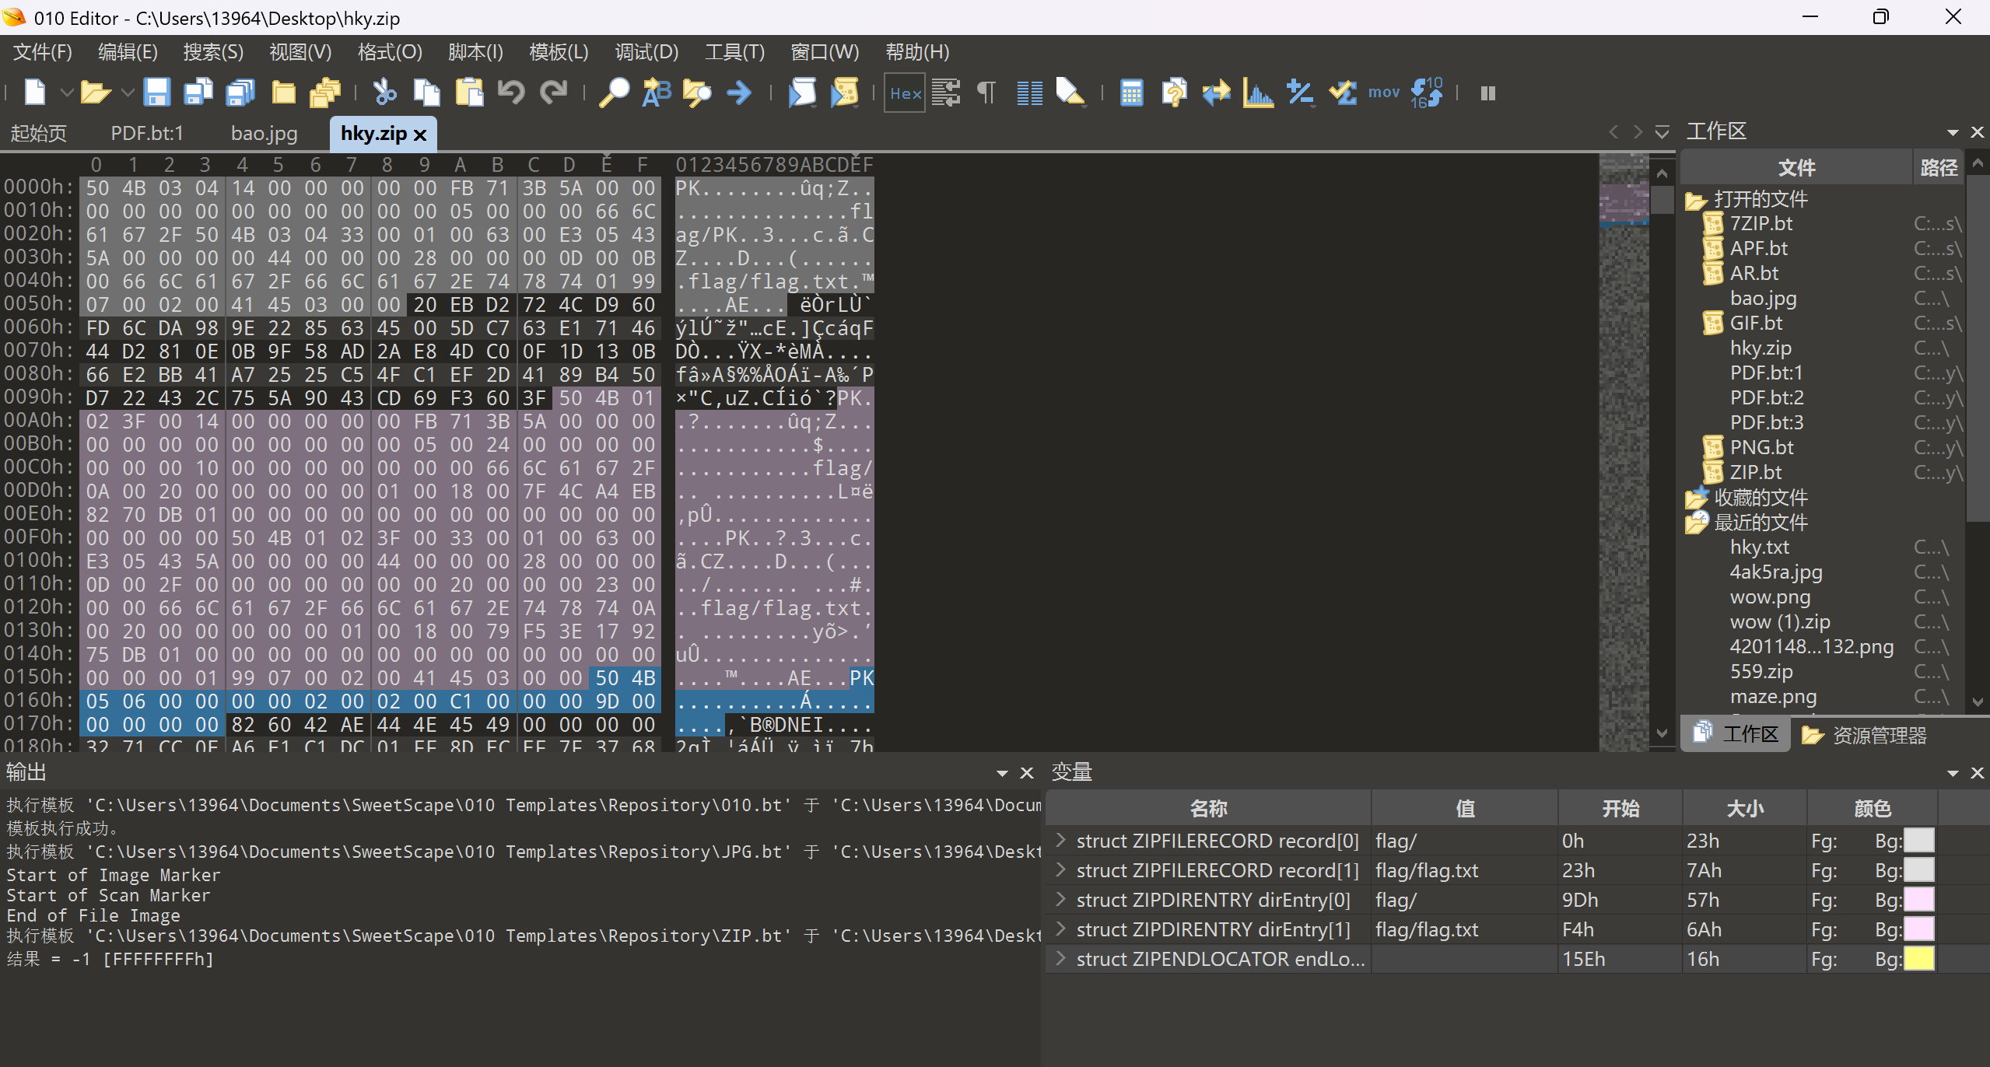Image resolution: width=1990 pixels, height=1067 pixels.
Task: Undo the last edit
Action: (511, 93)
